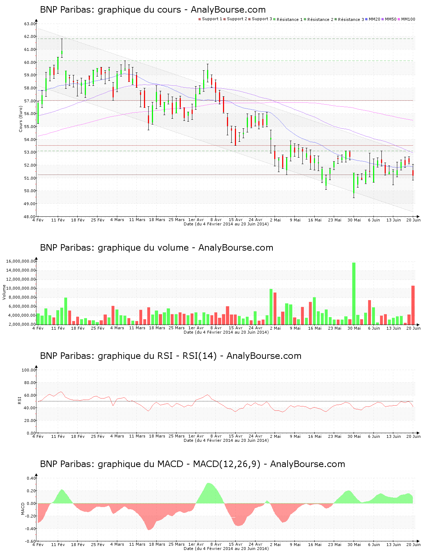The width and height of the screenshot is (433, 559).
Task: Click the 'graphique du volume' chart title
Action: click(x=157, y=248)
